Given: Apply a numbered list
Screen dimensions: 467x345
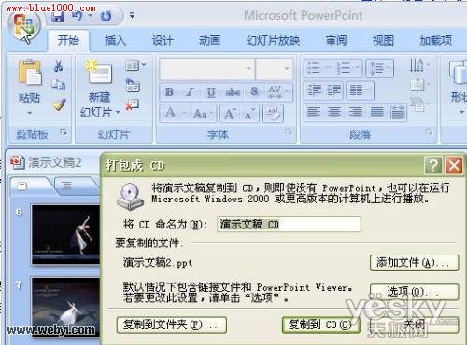Looking at the screenshot, I should (347, 68).
